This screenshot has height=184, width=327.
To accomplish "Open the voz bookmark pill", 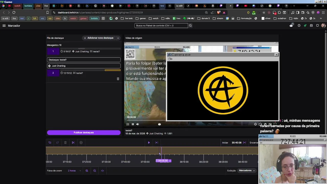I will point(42,18).
